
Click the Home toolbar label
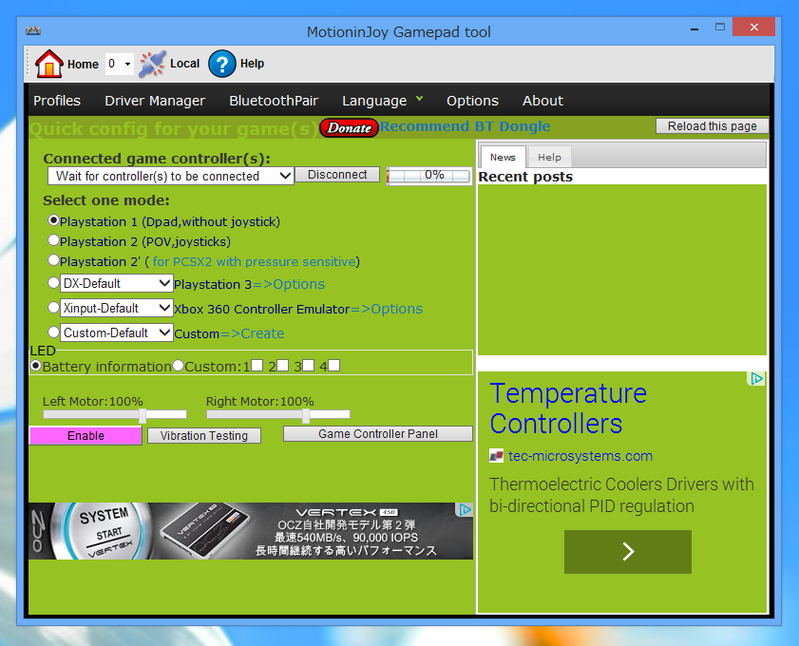pos(83,65)
